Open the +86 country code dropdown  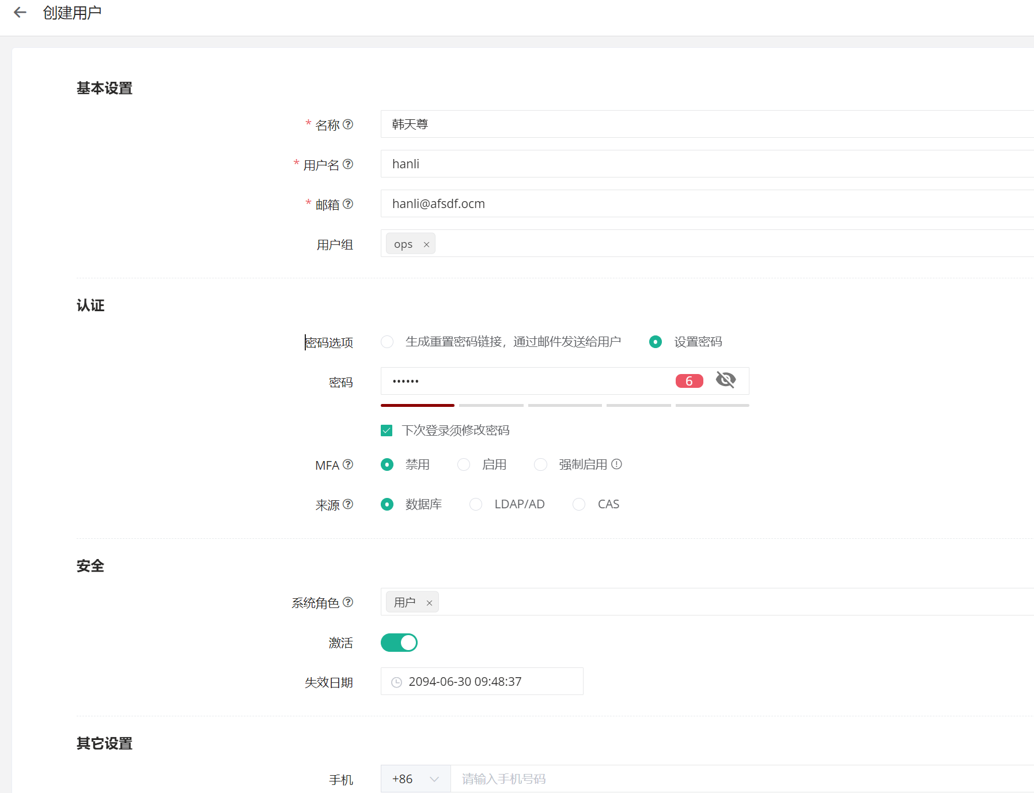click(x=415, y=779)
